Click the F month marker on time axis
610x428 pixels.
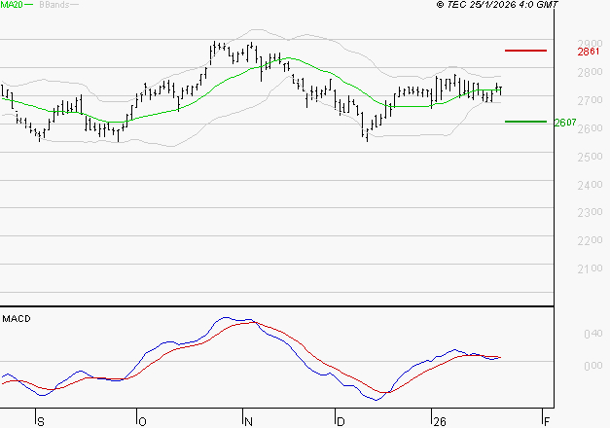[x=547, y=422]
